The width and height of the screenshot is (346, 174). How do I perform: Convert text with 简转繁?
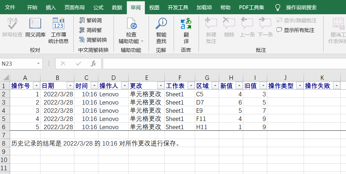[90, 30]
